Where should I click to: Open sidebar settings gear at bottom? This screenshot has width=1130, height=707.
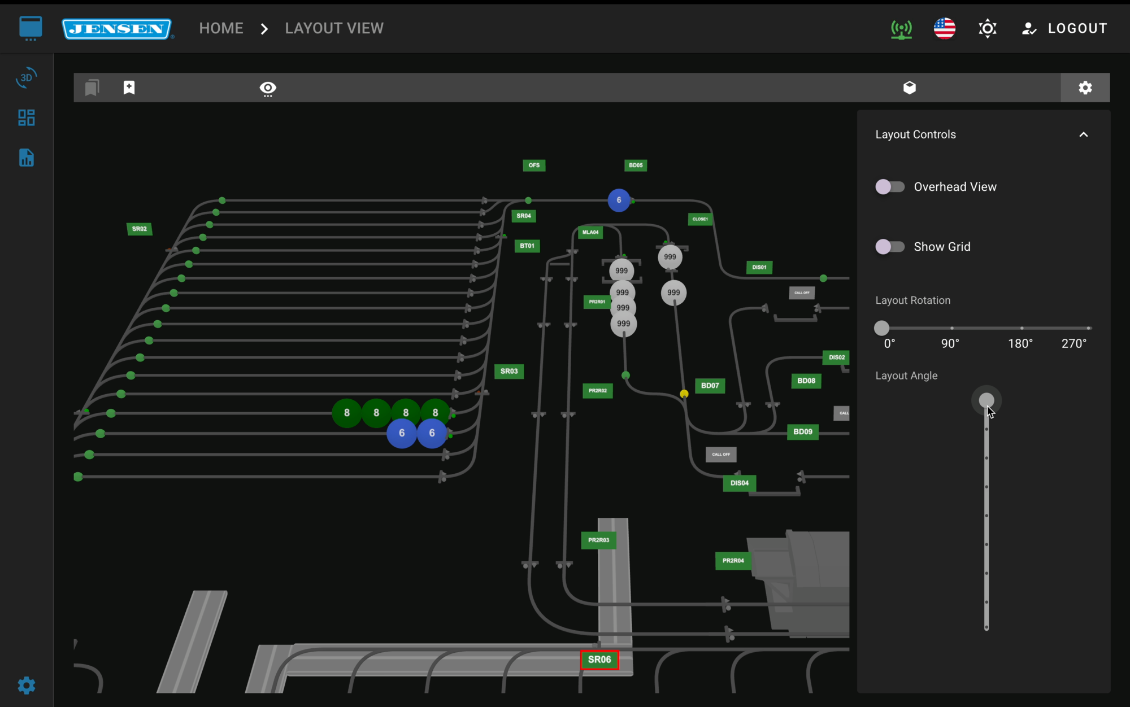tap(26, 686)
